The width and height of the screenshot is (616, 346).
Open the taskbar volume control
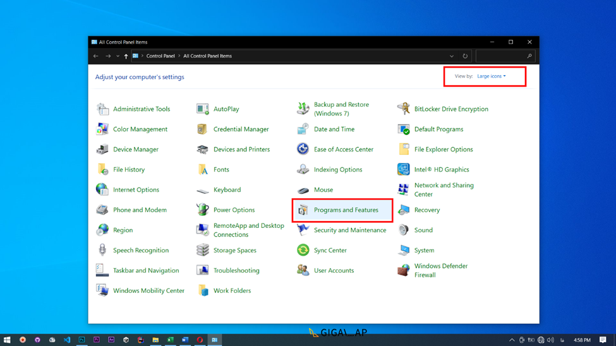click(550, 340)
